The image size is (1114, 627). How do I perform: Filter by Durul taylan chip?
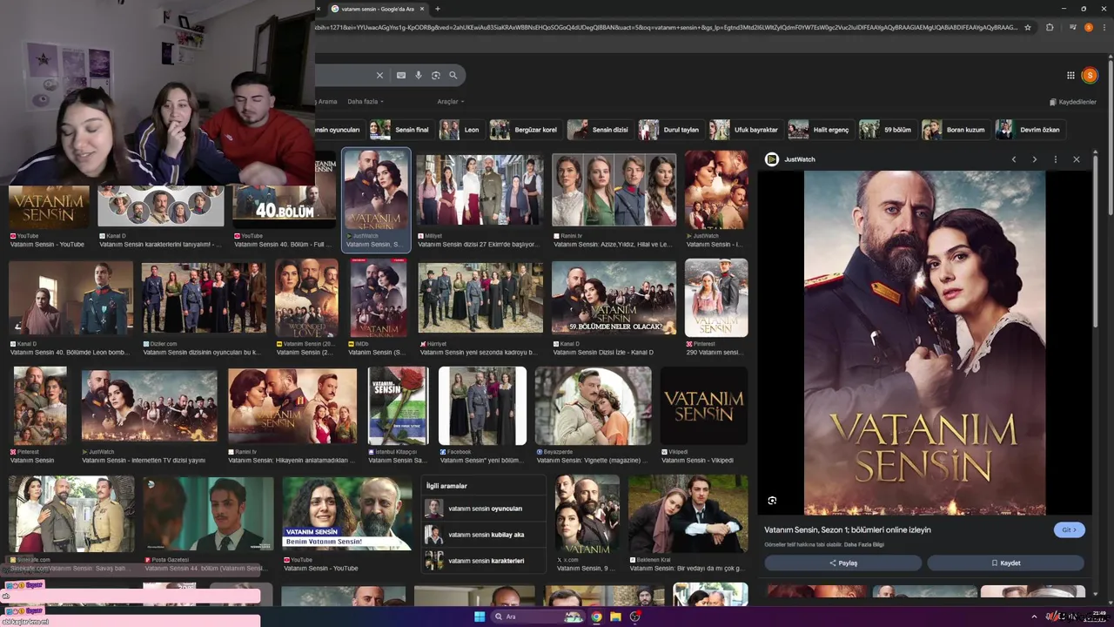670,130
